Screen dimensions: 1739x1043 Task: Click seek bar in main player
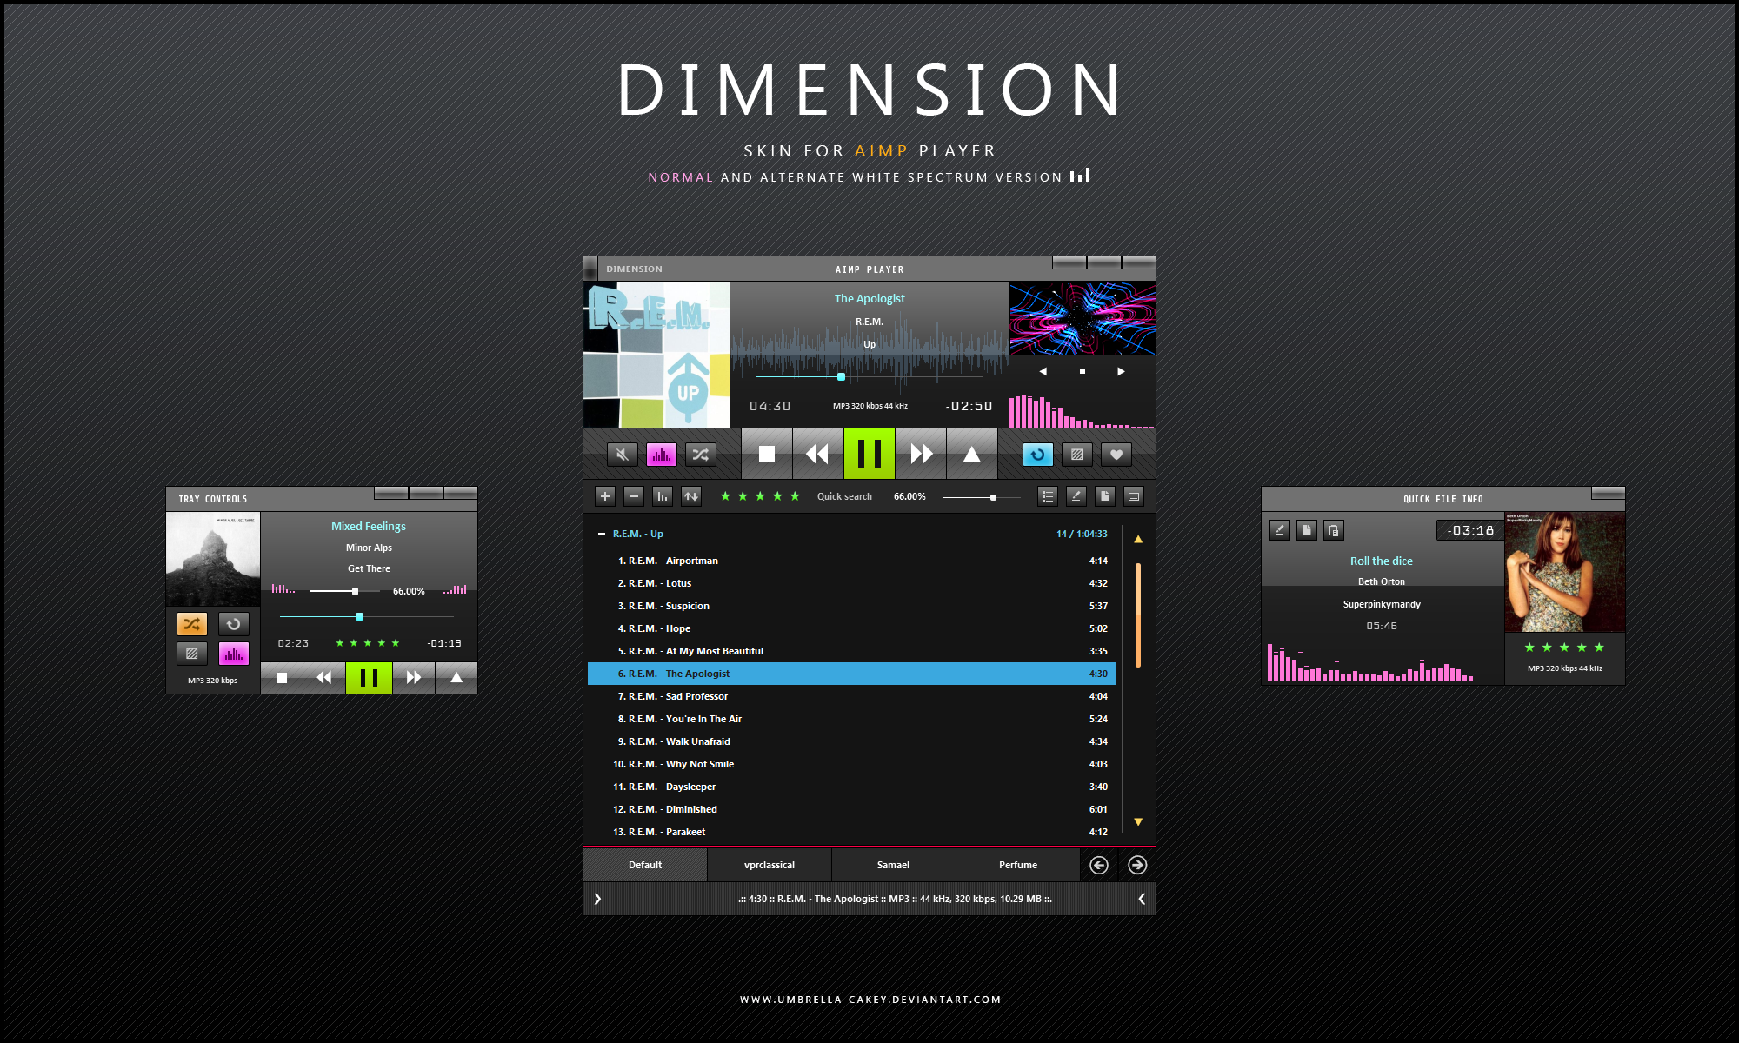[869, 377]
